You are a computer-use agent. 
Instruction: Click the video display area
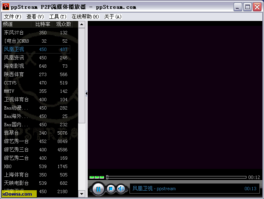(x=175, y=97)
